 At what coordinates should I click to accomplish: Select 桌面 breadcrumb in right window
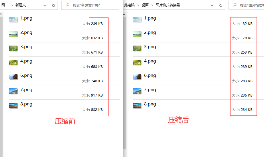(x=145, y=5)
